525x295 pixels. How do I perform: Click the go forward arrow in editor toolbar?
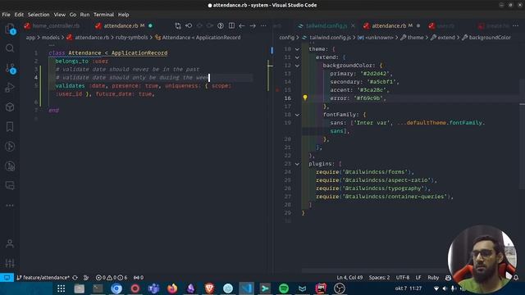[253, 25]
